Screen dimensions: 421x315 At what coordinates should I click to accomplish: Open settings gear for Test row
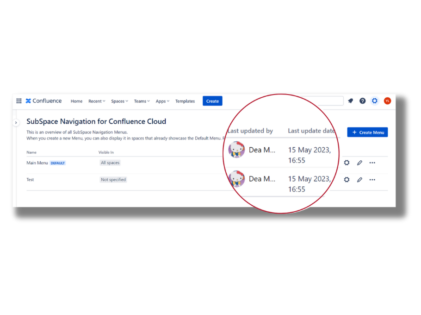click(x=347, y=180)
